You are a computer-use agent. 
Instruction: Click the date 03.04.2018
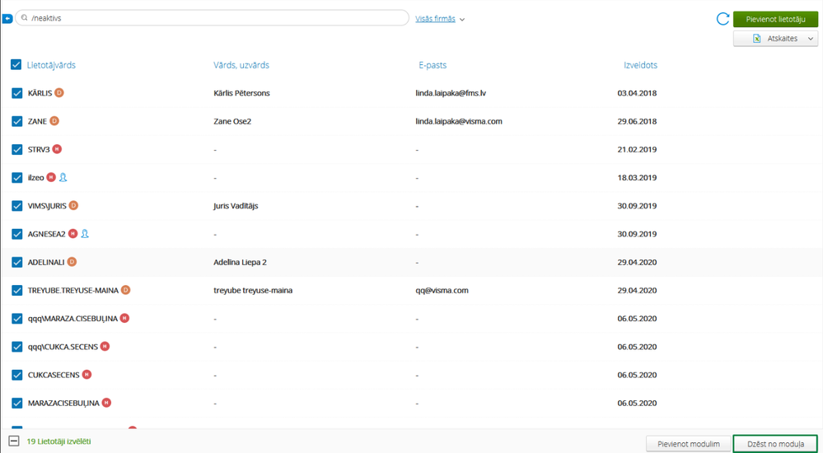(x=637, y=93)
